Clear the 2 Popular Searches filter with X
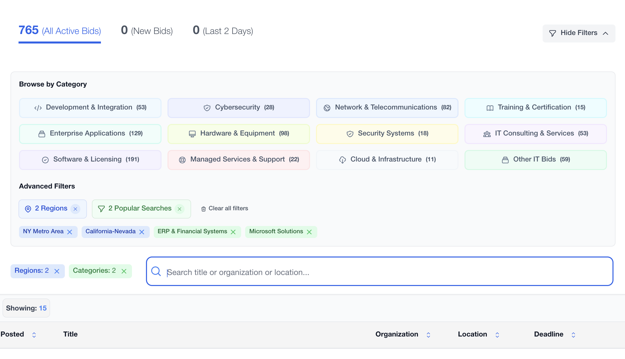Screen dimensions: 625x359 (x=180, y=209)
